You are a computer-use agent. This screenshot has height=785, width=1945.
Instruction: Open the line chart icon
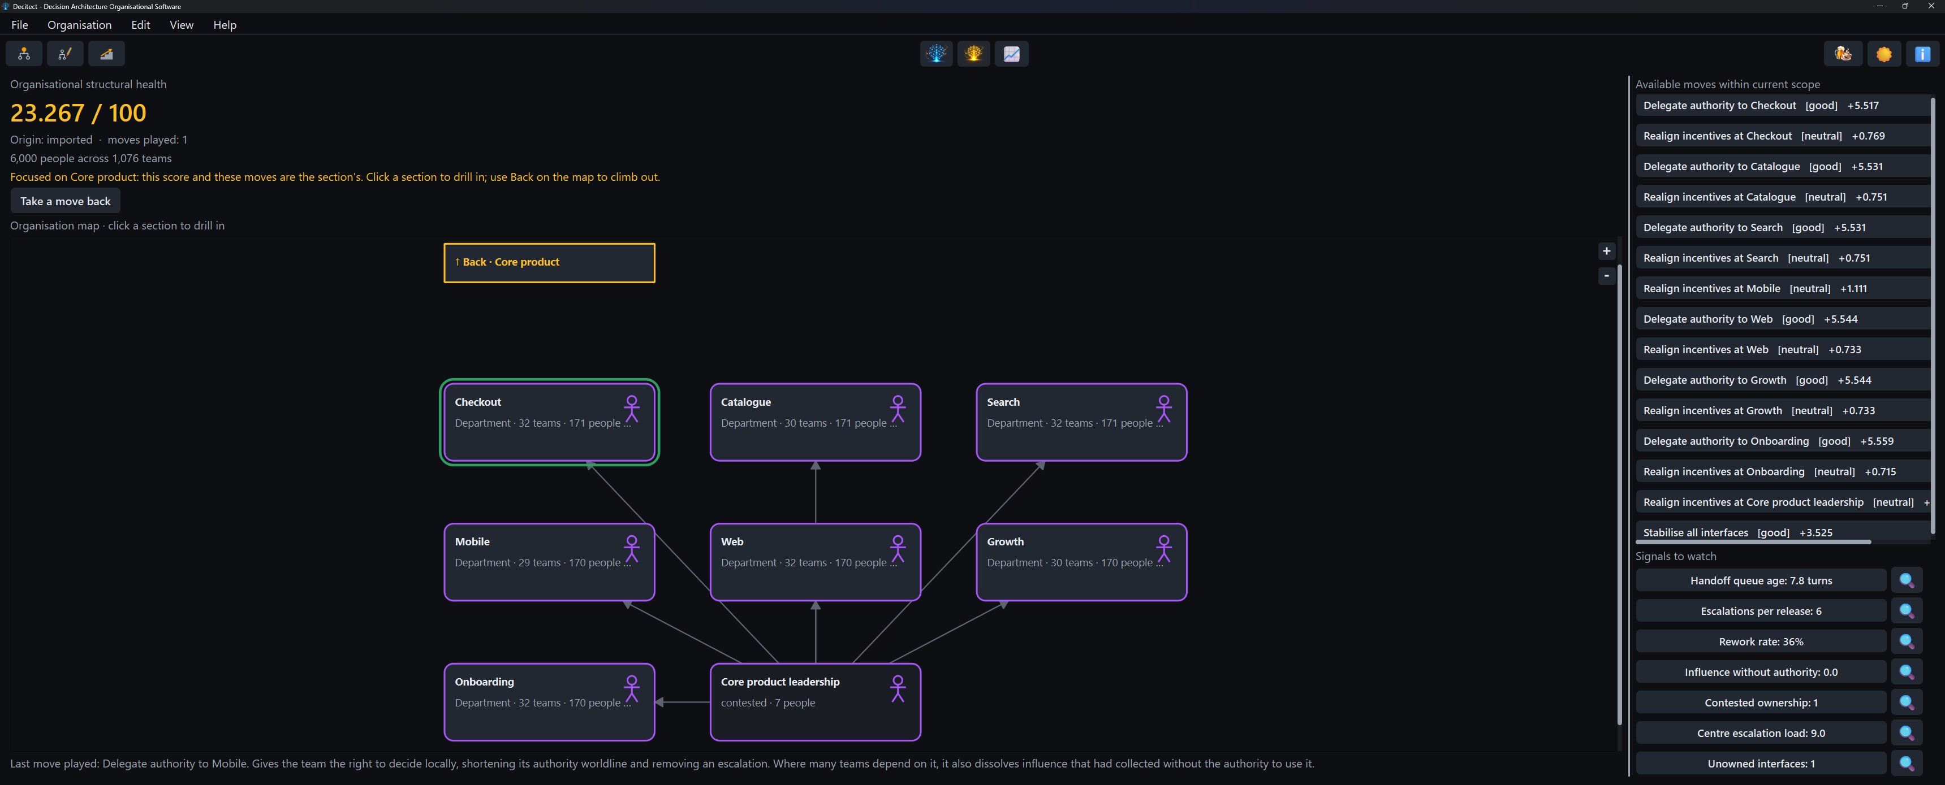pyautogui.click(x=1012, y=54)
